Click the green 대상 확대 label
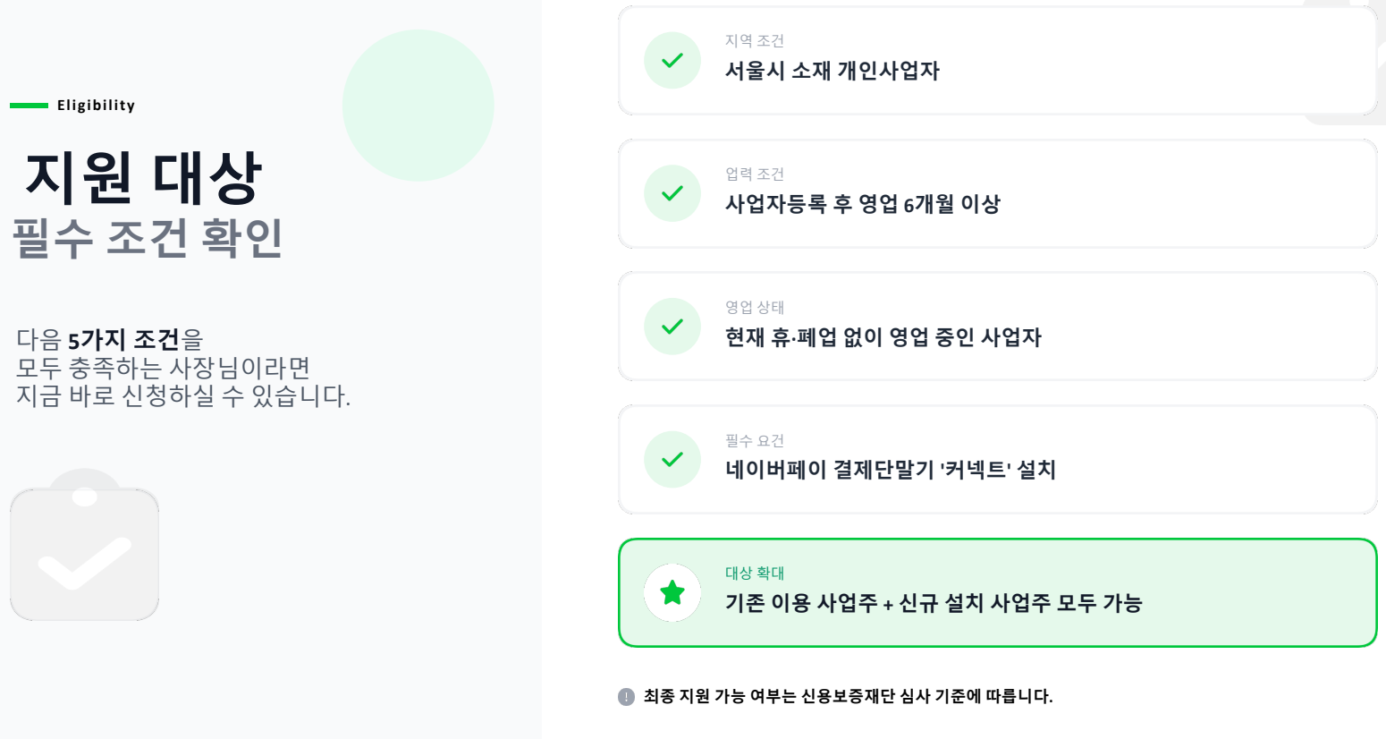The width and height of the screenshot is (1386, 739). pyautogui.click(x=754, y=573)
